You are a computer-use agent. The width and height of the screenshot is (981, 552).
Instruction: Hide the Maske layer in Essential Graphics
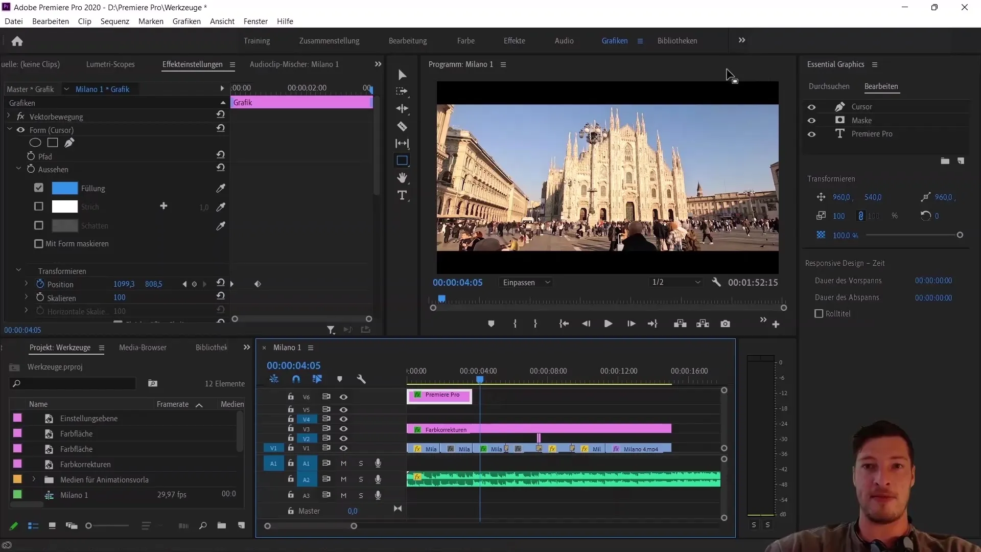[x=811, y=121]
